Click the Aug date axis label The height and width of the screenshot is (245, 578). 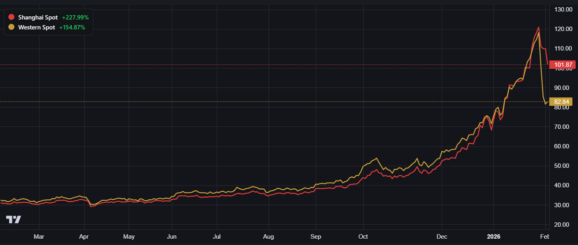[268, 237]
